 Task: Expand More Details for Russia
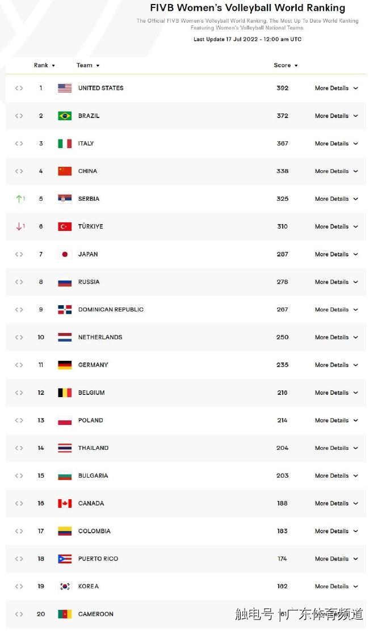coord(336,282)
